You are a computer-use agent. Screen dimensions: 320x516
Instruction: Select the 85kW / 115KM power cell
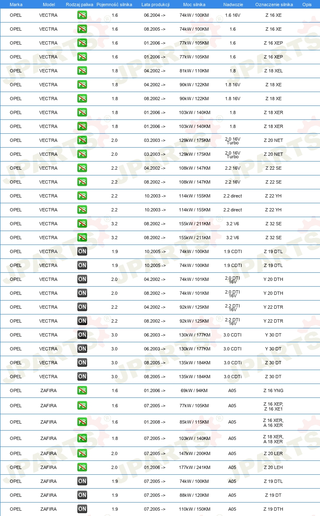tap(194, 422)
